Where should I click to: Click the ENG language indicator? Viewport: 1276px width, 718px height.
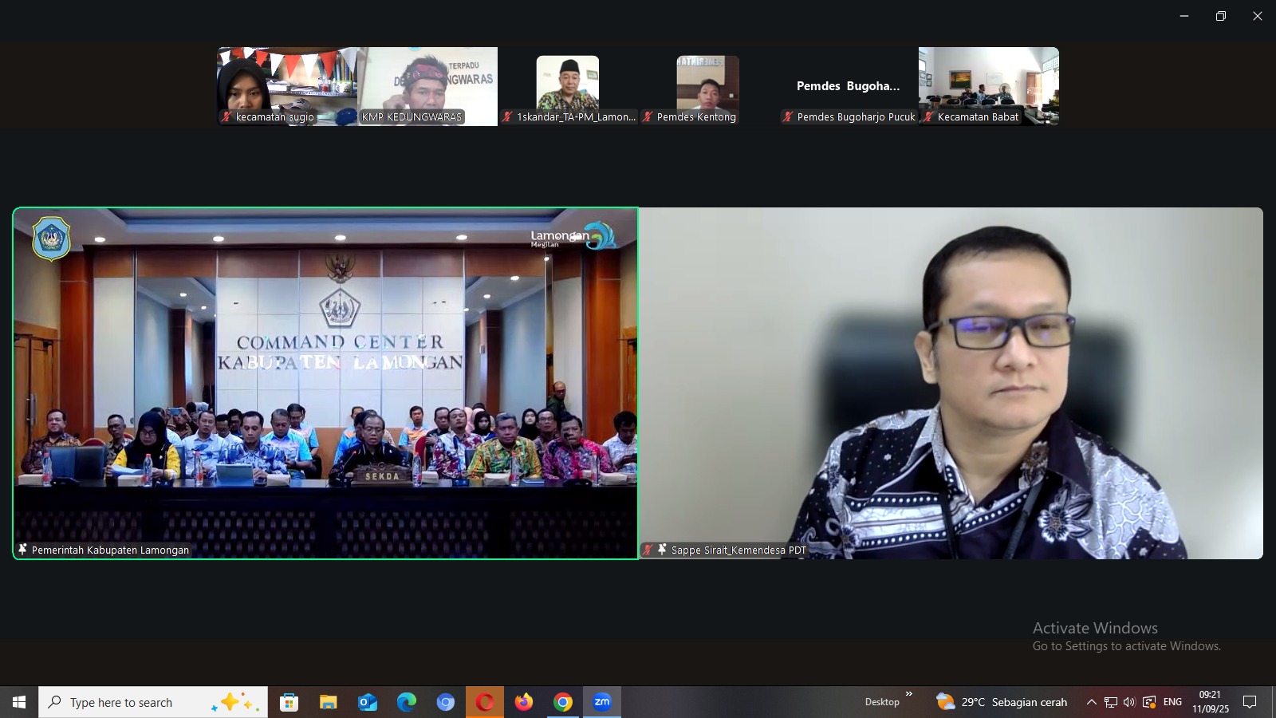[x=1172, y=702]
